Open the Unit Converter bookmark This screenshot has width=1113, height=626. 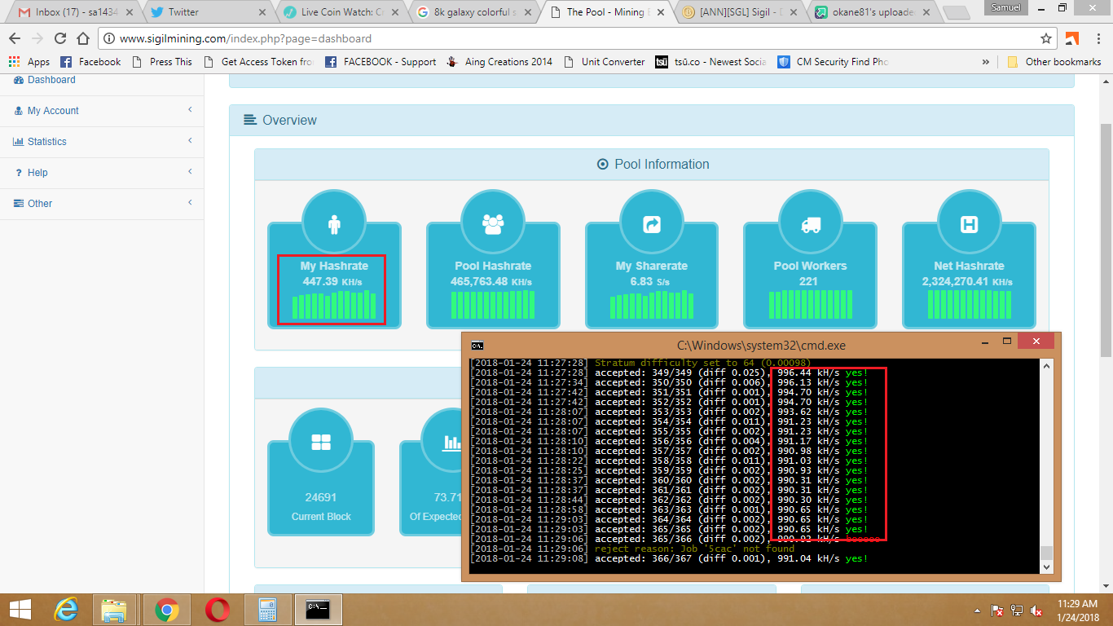[604, 62]
